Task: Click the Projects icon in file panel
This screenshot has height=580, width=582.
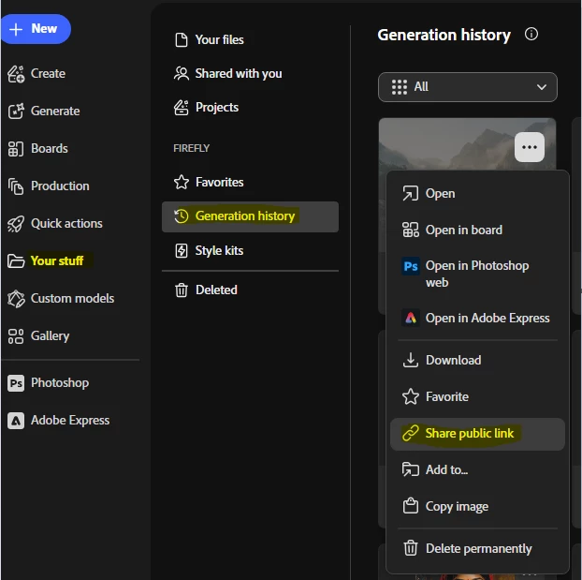Action: pos(182,108)
